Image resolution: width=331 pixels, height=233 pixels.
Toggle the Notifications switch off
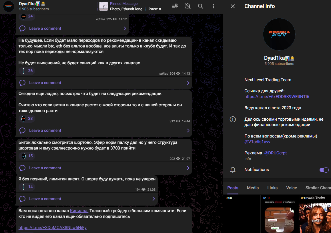(x=324, y=170)
